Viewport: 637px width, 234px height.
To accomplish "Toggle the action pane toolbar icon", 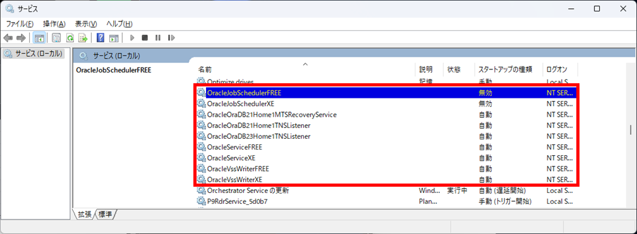I will pos(114,38).
